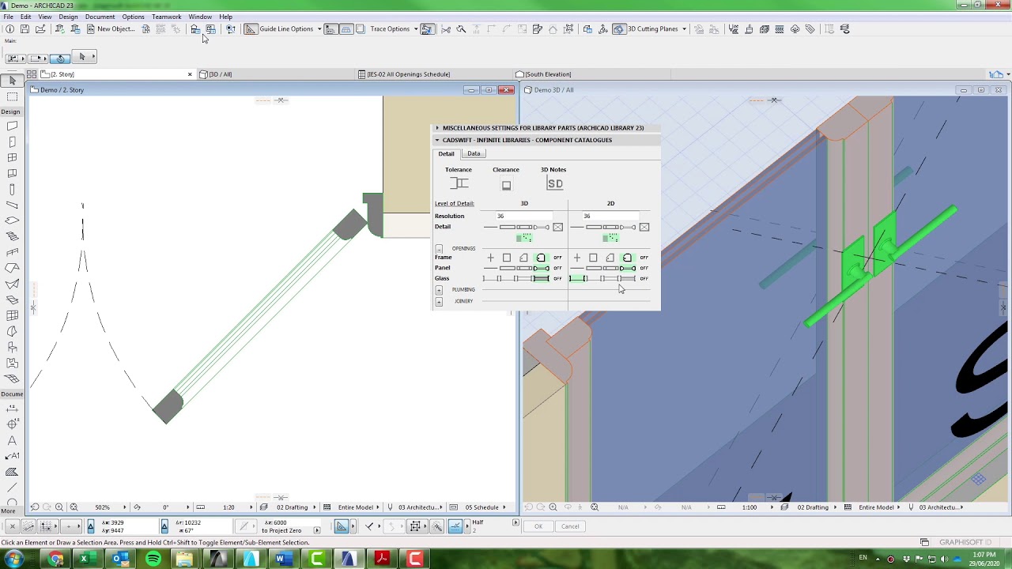This screenshot has width=1012, height=569.
Task: Open the 3D Cutting Planes dropdown
Action: click(684, 29)
